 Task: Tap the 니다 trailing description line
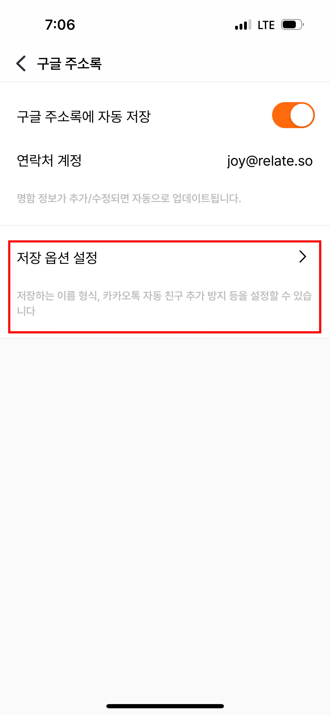[x=26, y=311]
